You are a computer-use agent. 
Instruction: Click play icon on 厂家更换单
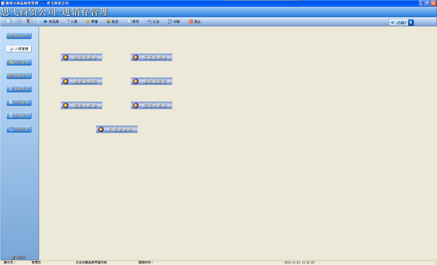click(101, 129)
